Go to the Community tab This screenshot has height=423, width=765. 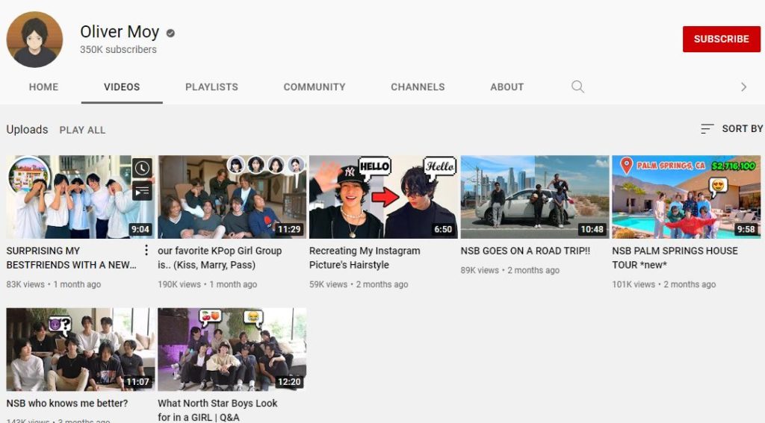click(x=315, y=87)
